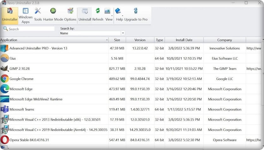Click version cell "99.0.4844.74"
Screen dimensions: 264x150
(x=140, y=79)
